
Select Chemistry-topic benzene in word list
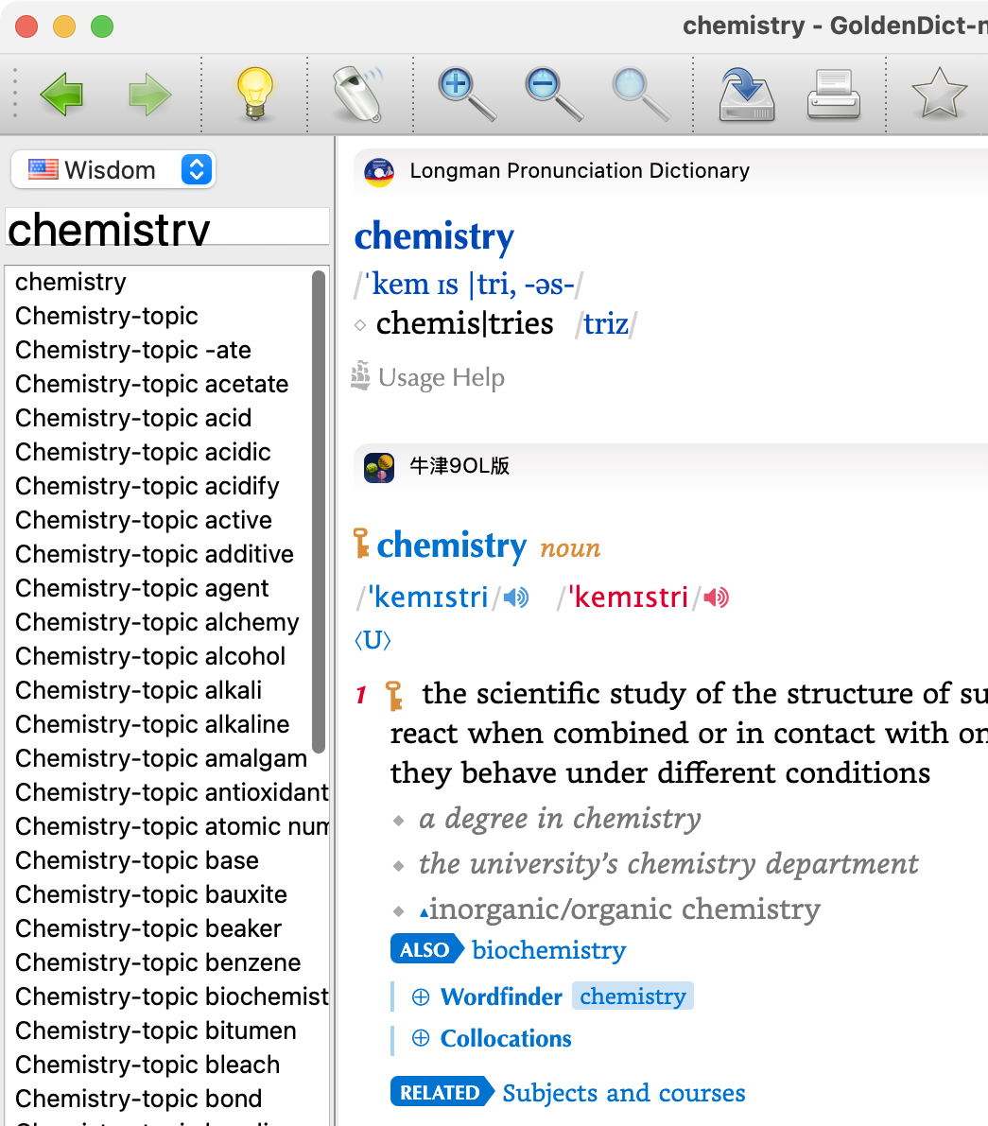click(158, 962)
